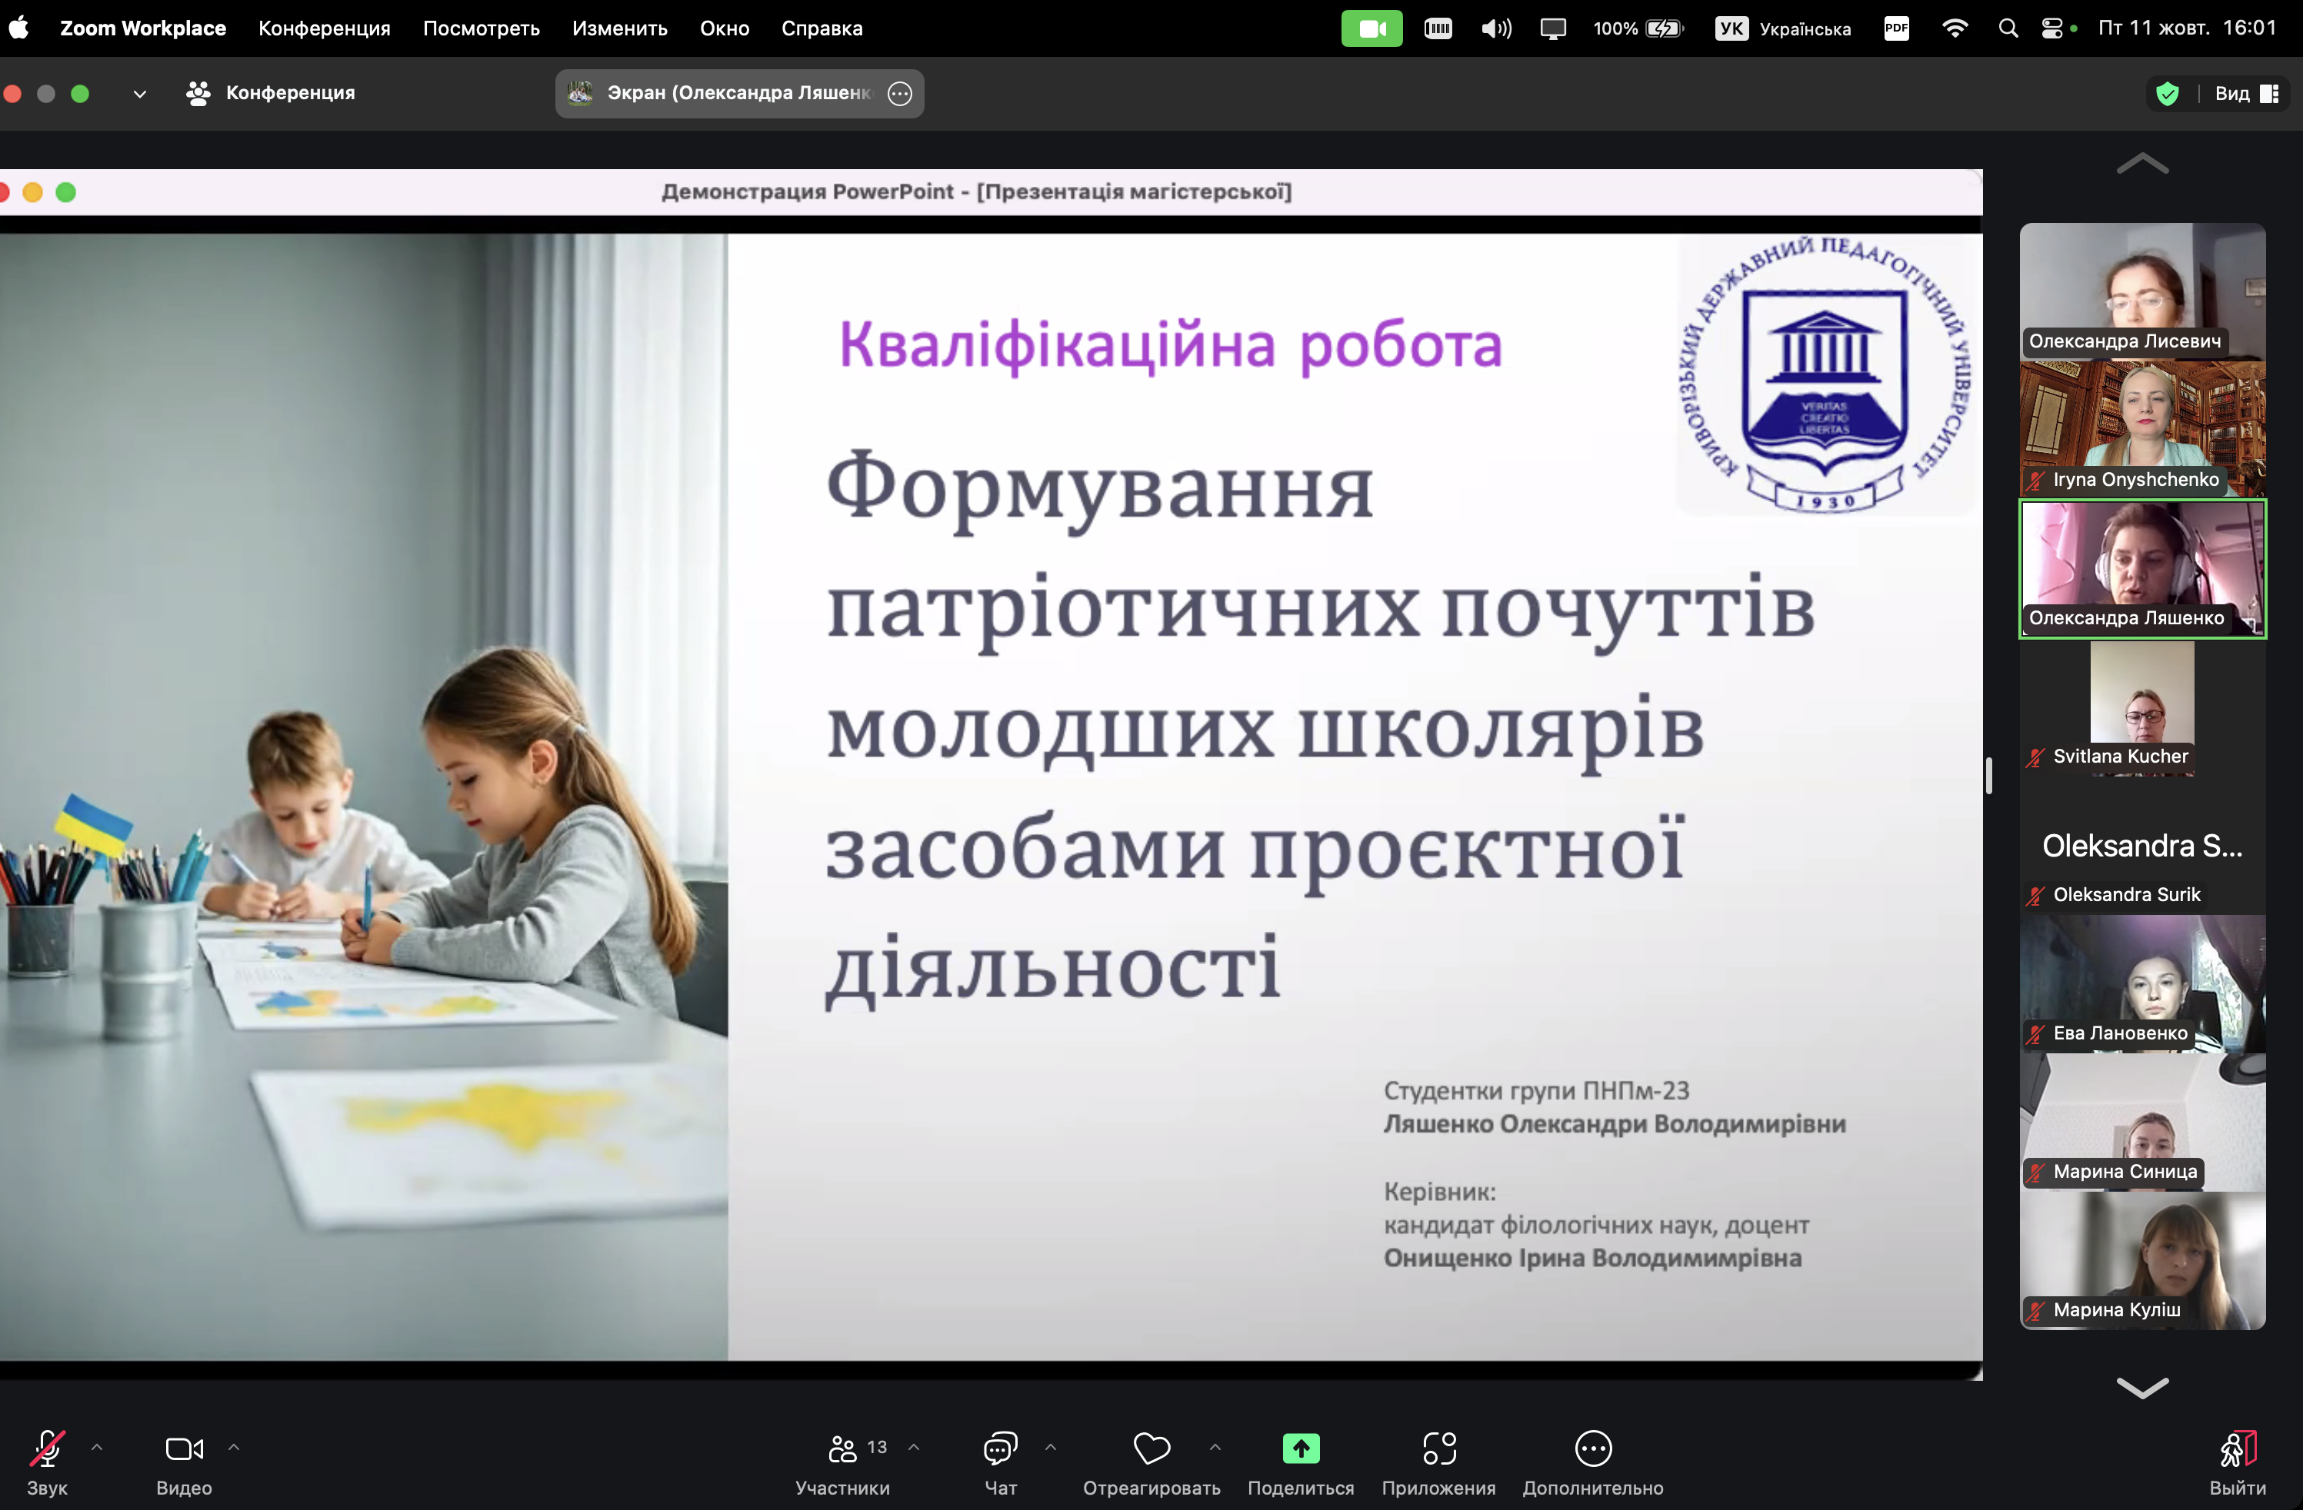Image resolution: width=2303 pixels, height=1510 pixels.
Task: Select Олександра Лисевич video thumbnail
Action: (2142, 291)
